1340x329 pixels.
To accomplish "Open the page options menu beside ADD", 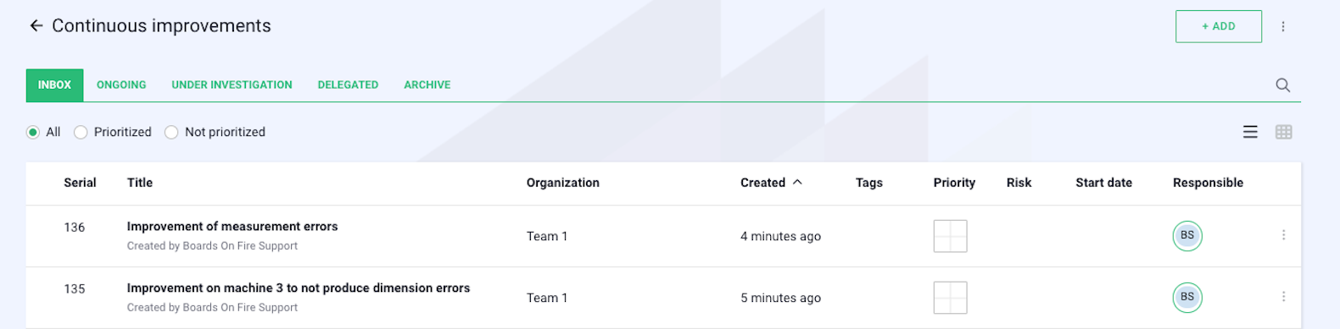I will [x=1283, y=26].
